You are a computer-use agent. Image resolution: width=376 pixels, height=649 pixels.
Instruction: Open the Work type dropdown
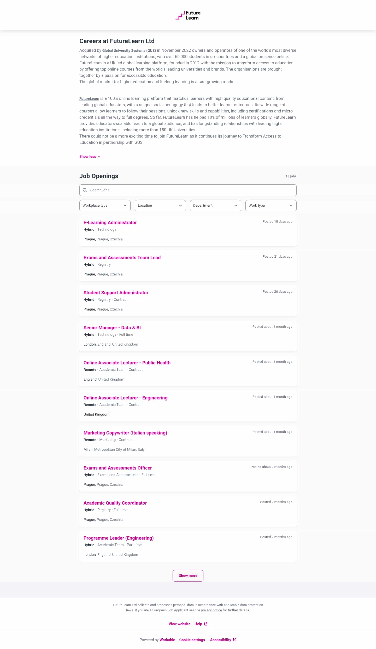click(x=271, y=206)
